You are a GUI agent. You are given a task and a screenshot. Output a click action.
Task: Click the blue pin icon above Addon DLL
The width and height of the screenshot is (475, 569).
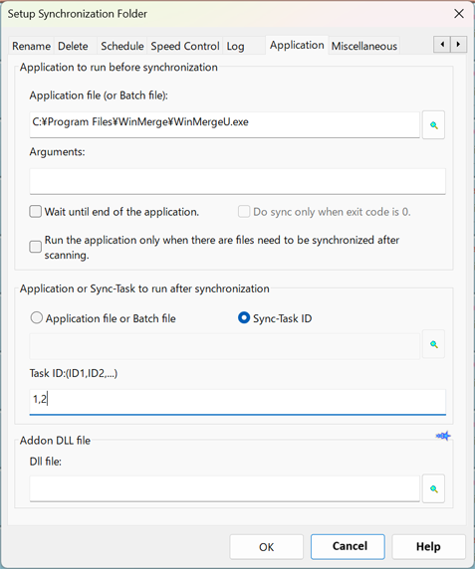pyautogui.click(x=443, y=436)
